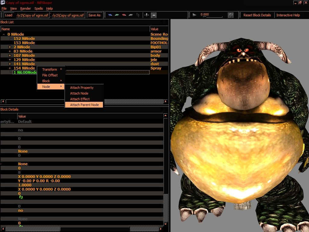This screenshot has height=232, width=309.
Task: Open the Help menu
Action: (49, 8)
